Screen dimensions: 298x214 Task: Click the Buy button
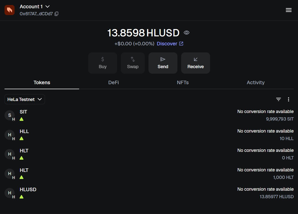[x=103, y=63]
